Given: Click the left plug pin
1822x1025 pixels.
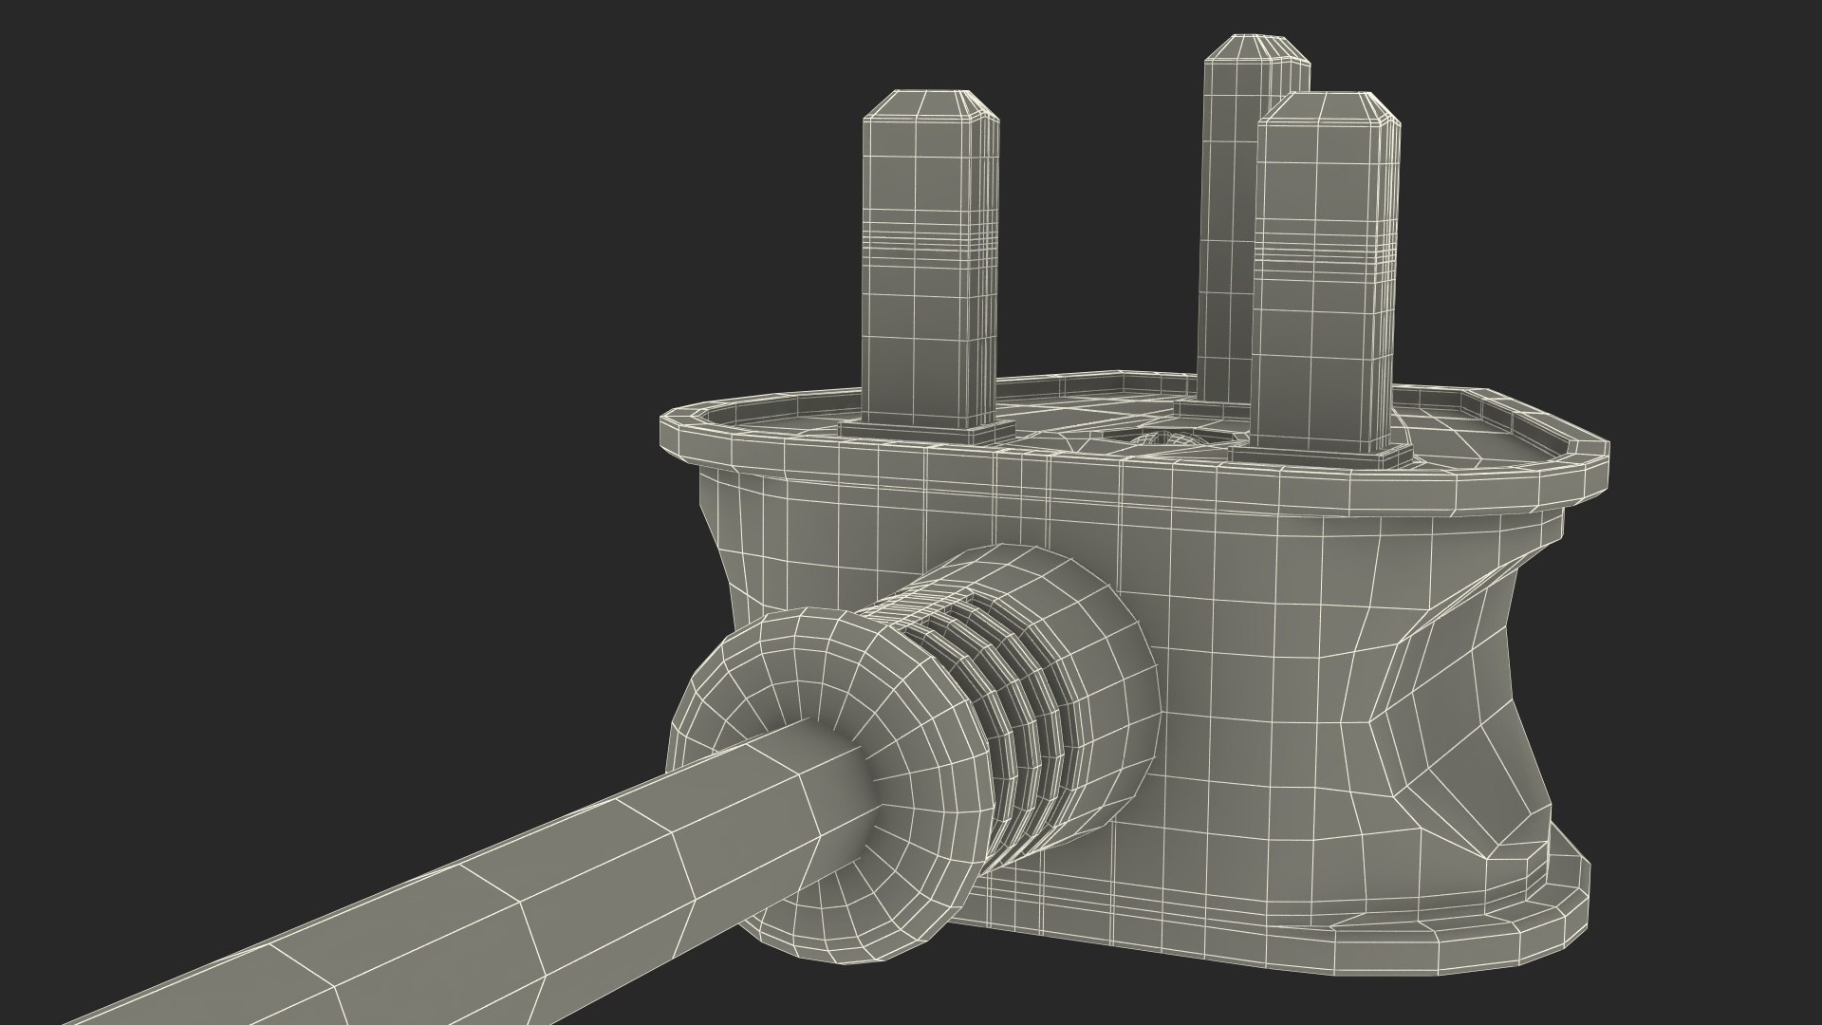Looking at the screenshot, I should coord(930,313).
